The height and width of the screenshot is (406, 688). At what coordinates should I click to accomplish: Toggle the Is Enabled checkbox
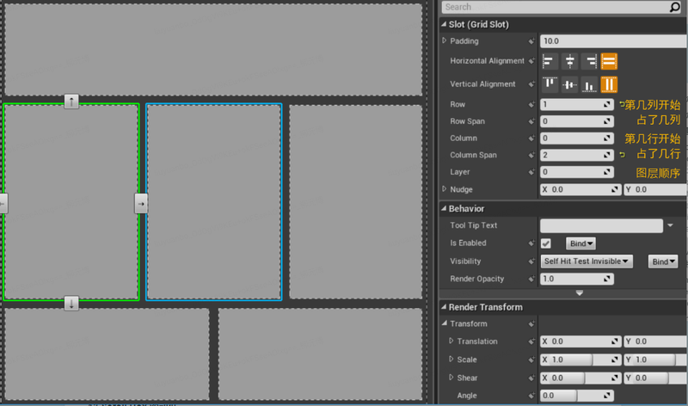546,243
